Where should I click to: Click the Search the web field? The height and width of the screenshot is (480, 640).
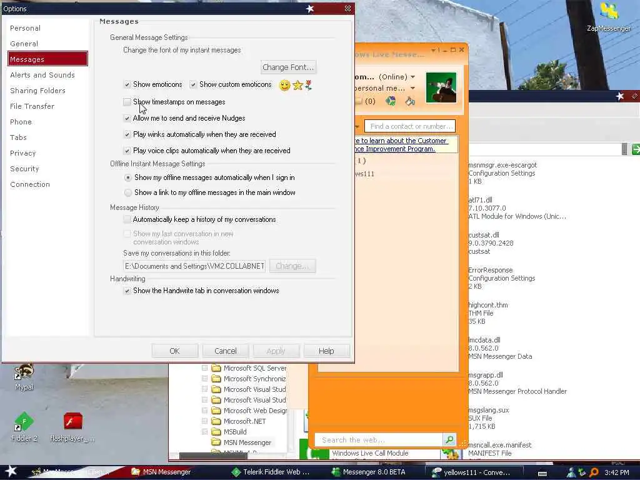tap(379, 440)
